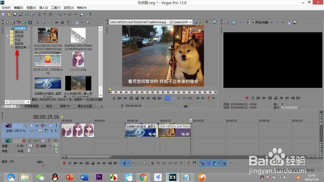Viewport: 324px width, 182px height.
Task: Adjust the 音量 volume slider on track 2
Action: (30, 146)
